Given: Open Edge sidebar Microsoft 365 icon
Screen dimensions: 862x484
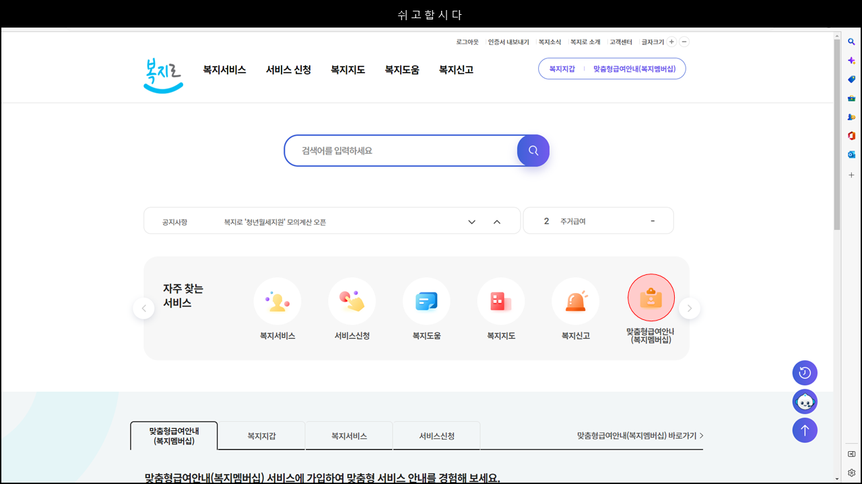Looking at the screenshot, I should [851, 136].
